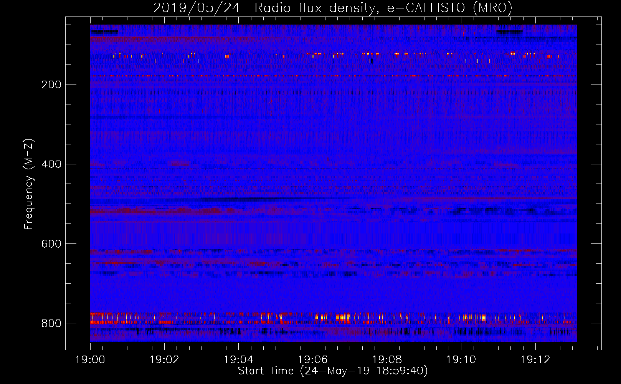621x384 pixels.
Task: Click the 'Start Time (24-May-19 18:59:40)' label
Action: point(333,371)
